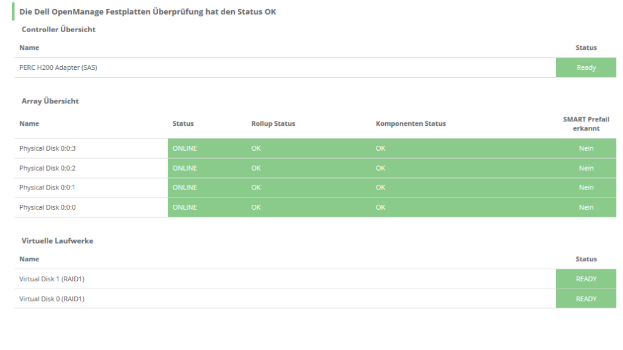Image resolution: width=623 pixels, height=350 pixels.
Task: Click the PERC H200 Adapter (SAS) entry
Action: [58, 67]
